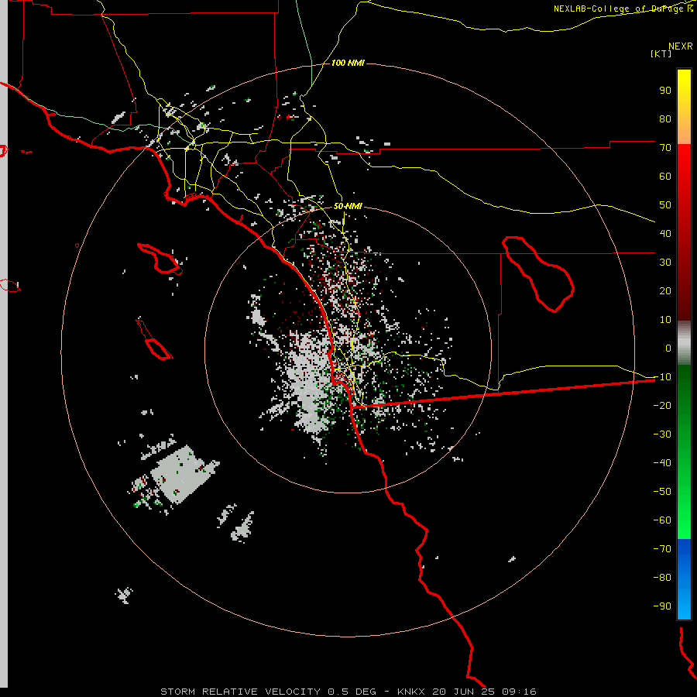Click the 30 value on velocity scale
Viewport: 697px width, 697px height.
coord(665,263)
